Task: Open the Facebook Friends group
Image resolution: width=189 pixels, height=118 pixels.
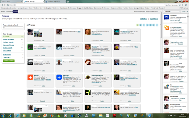Action: click(8, 45)
